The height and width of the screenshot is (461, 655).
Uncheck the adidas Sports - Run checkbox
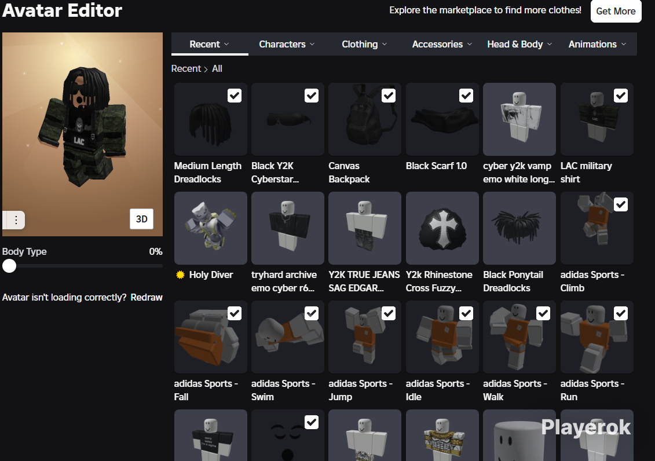621,313
